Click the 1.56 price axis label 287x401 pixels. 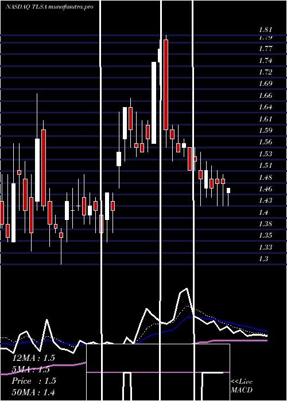tap(265, 142)
